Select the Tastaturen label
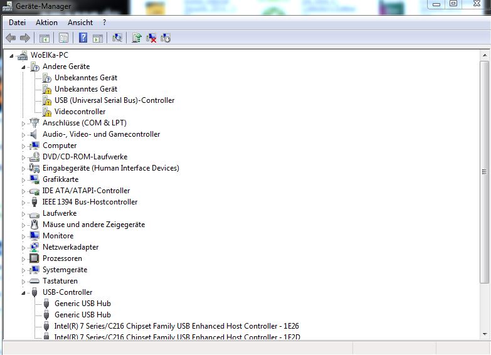The width and height of the screenshot is (491, 355). (60, 281)
